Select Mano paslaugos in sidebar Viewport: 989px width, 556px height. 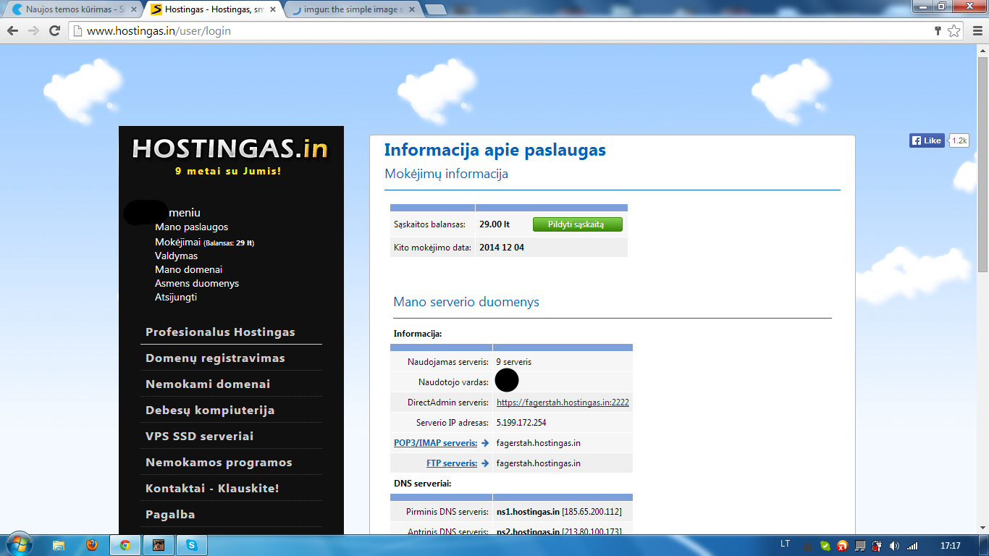click(x=191, y=227)
